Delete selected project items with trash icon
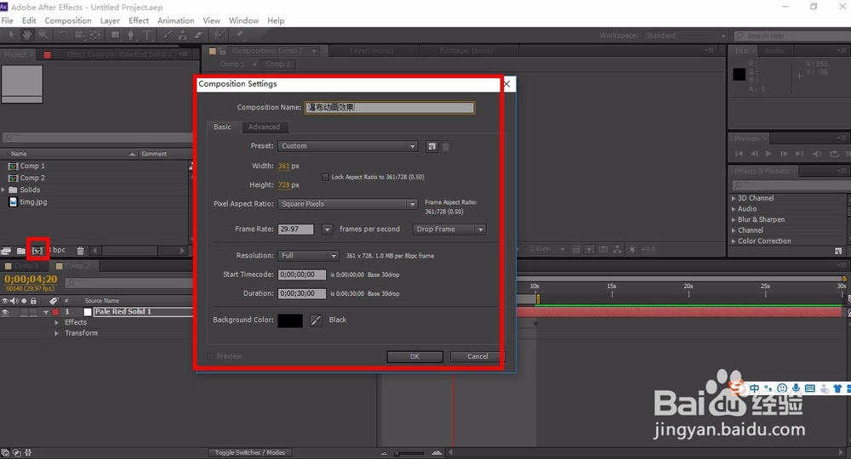The width and height of the screenshot is (851, 459). pos(80,251)
